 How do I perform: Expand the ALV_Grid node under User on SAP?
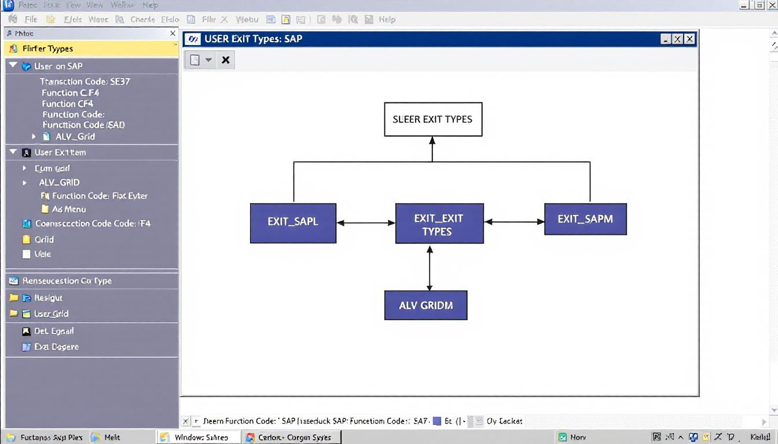click(x=34, y=136)
